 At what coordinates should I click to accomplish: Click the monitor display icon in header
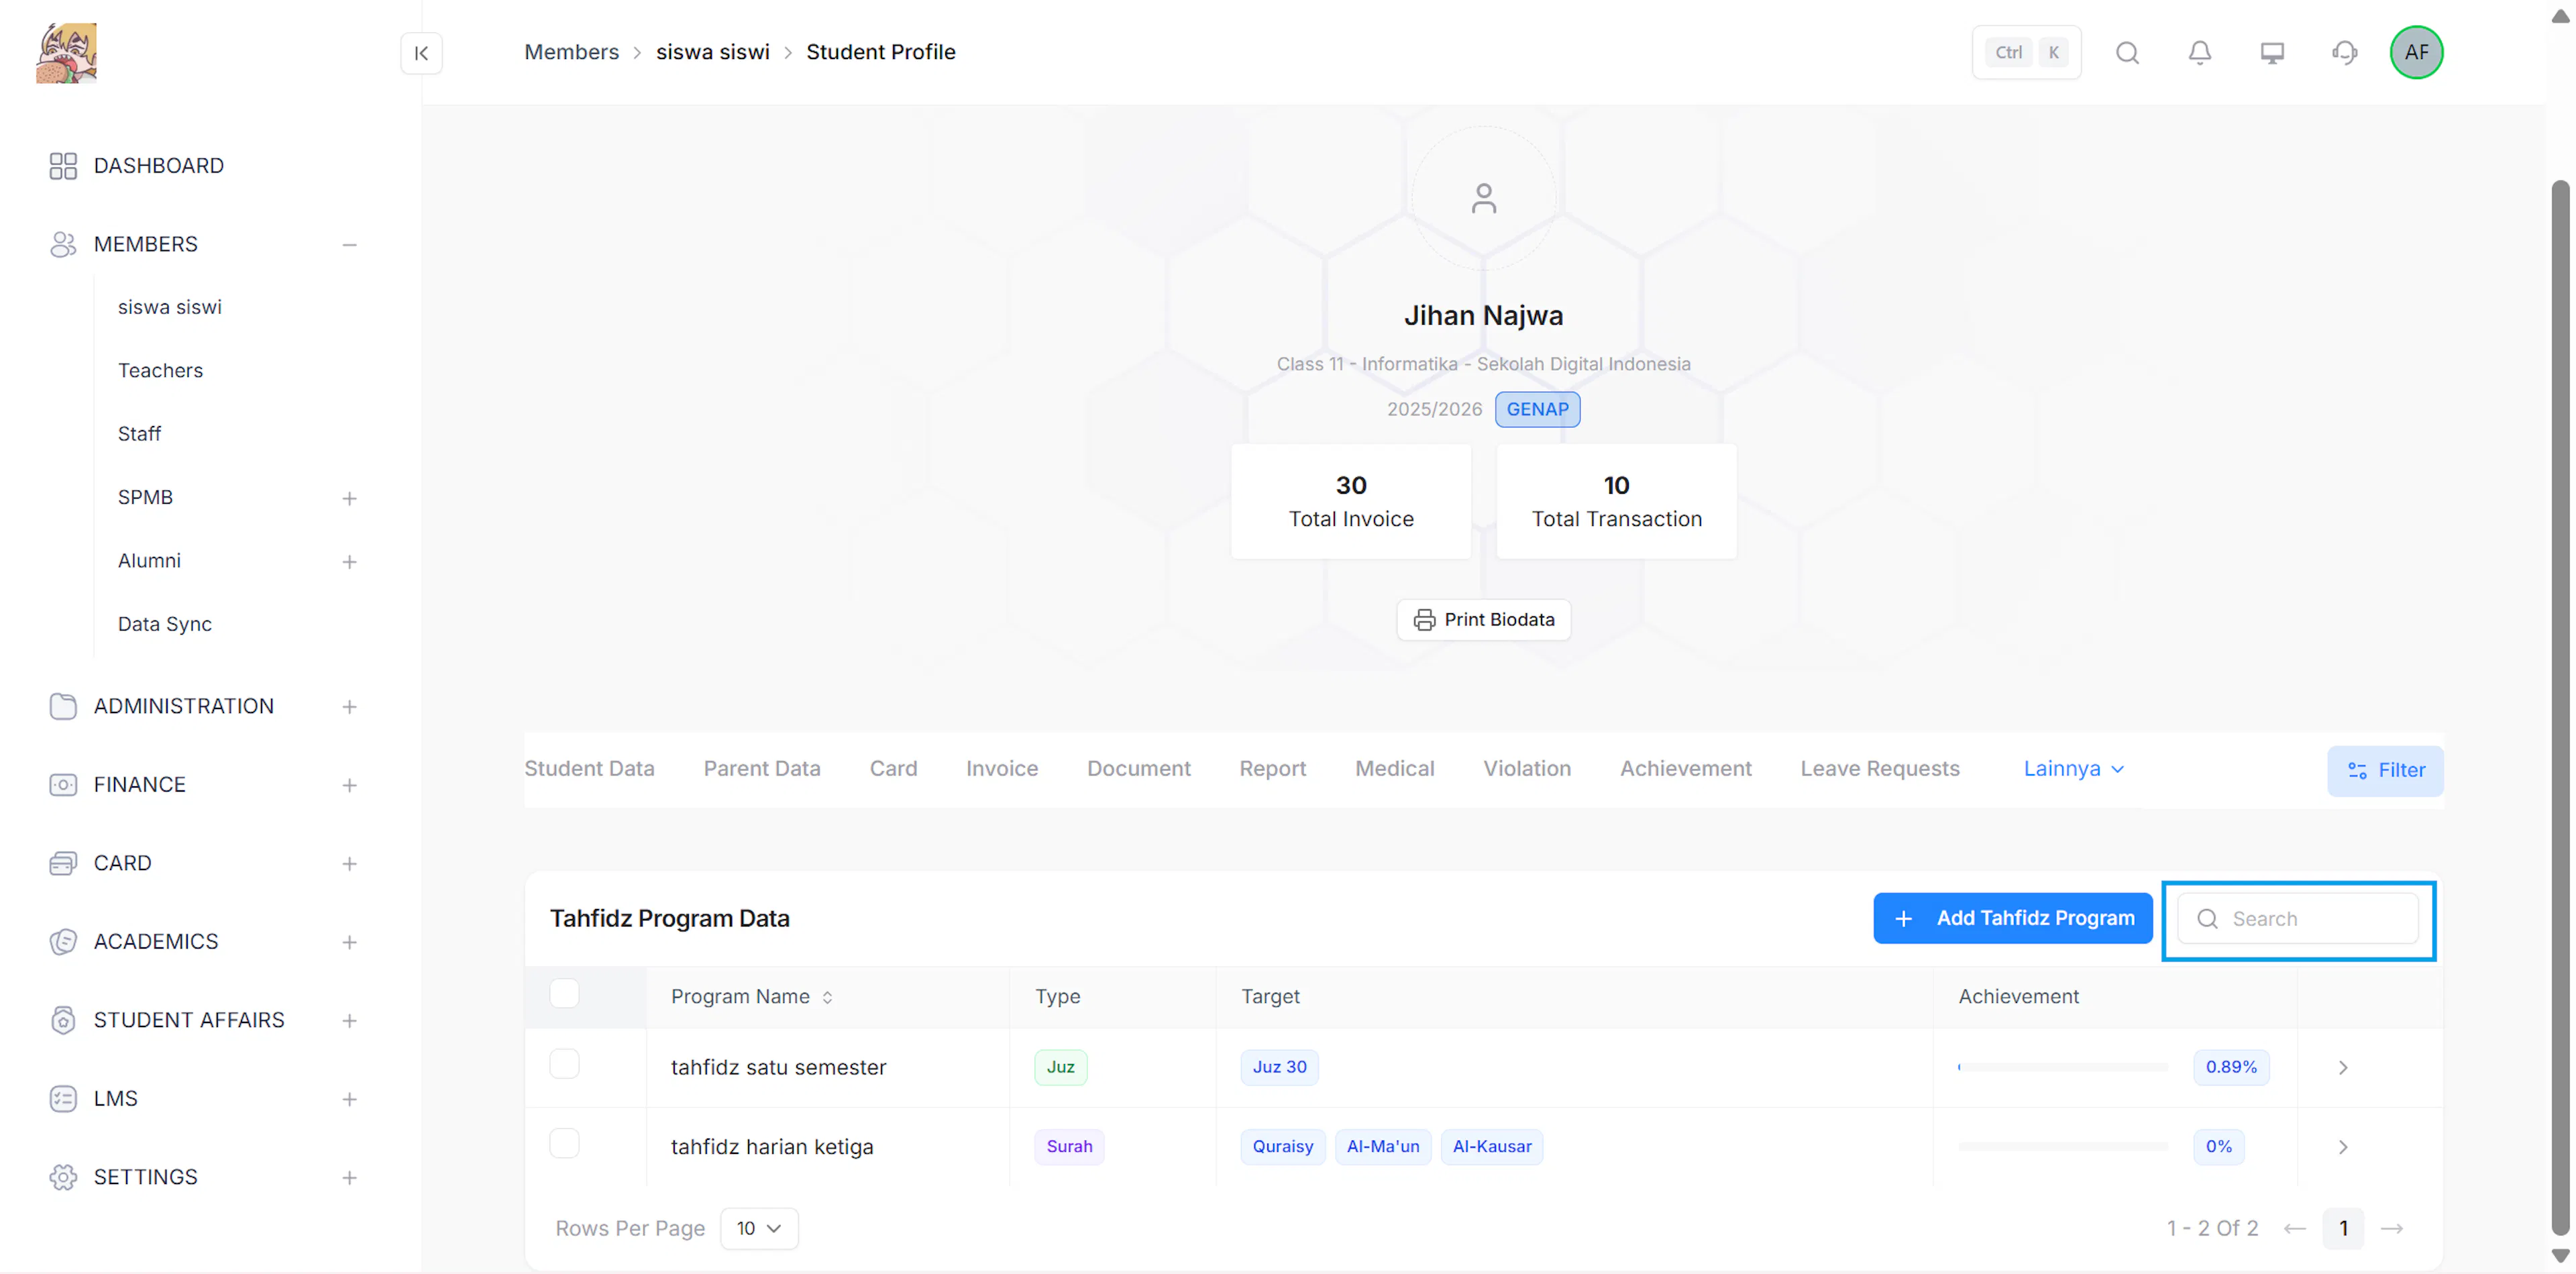click(2272, 53)
